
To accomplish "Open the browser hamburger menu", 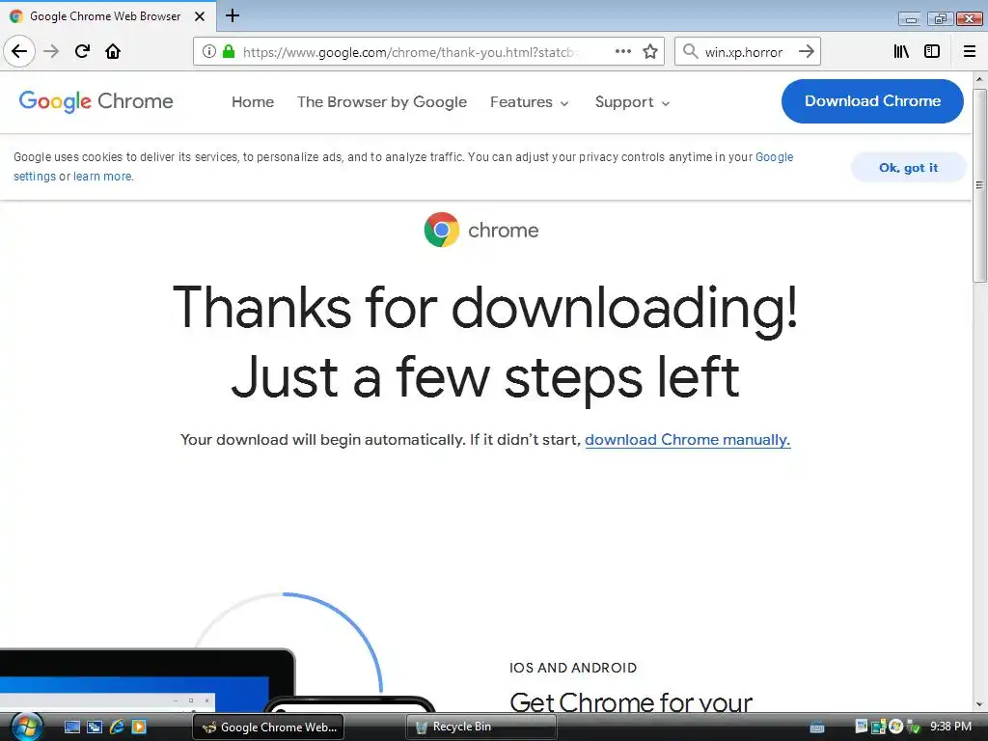I will click(x=970, y=51).
